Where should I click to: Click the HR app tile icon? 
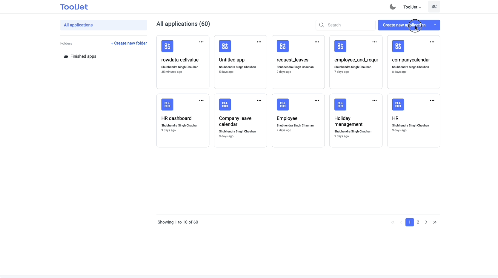click(398, 105)
